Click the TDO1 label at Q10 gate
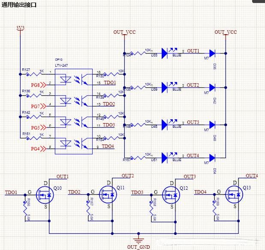 click(x=11, y=192)
